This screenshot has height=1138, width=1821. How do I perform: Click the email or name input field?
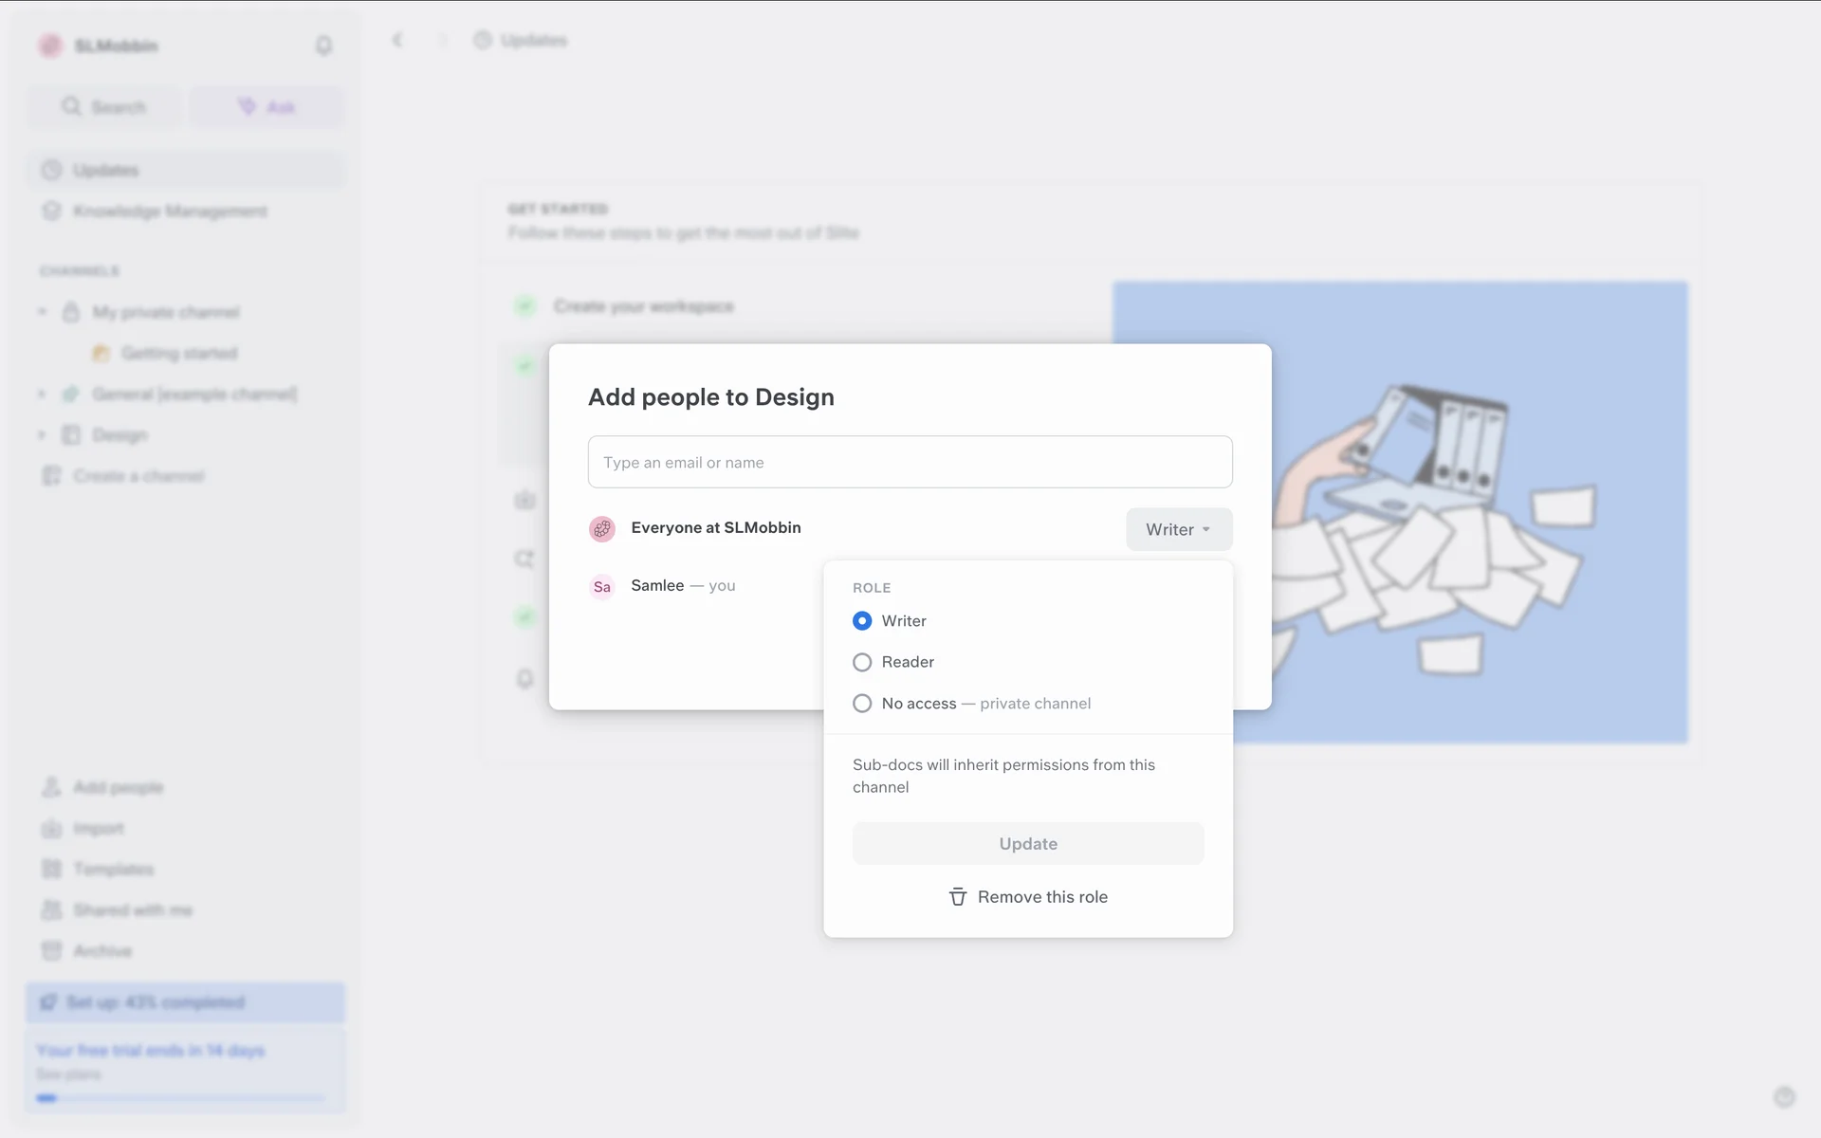(x=910, y=463)
